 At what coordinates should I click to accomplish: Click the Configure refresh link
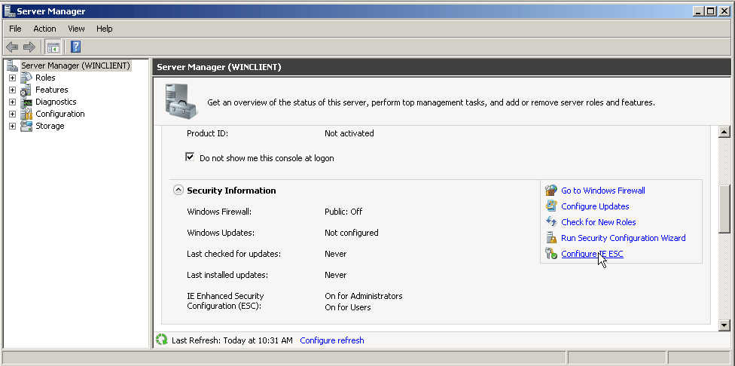click(x=331, y=340)
